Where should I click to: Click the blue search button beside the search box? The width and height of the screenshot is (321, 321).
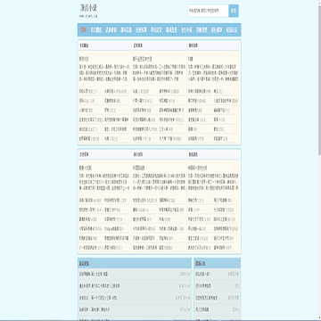pos(234,11)
